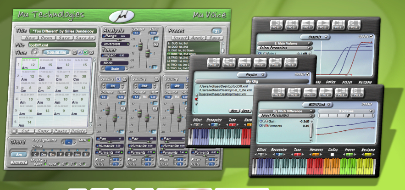Open the By Pitch Difference dropdown
405x190 pixels.
[x=287, y=111]
